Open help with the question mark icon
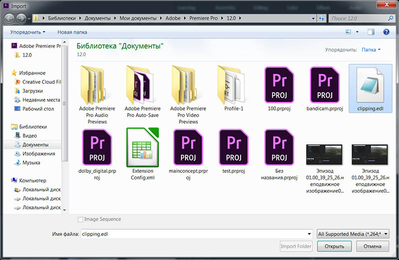The width and height of the screenshot is (399, 260). pos(386,32)
